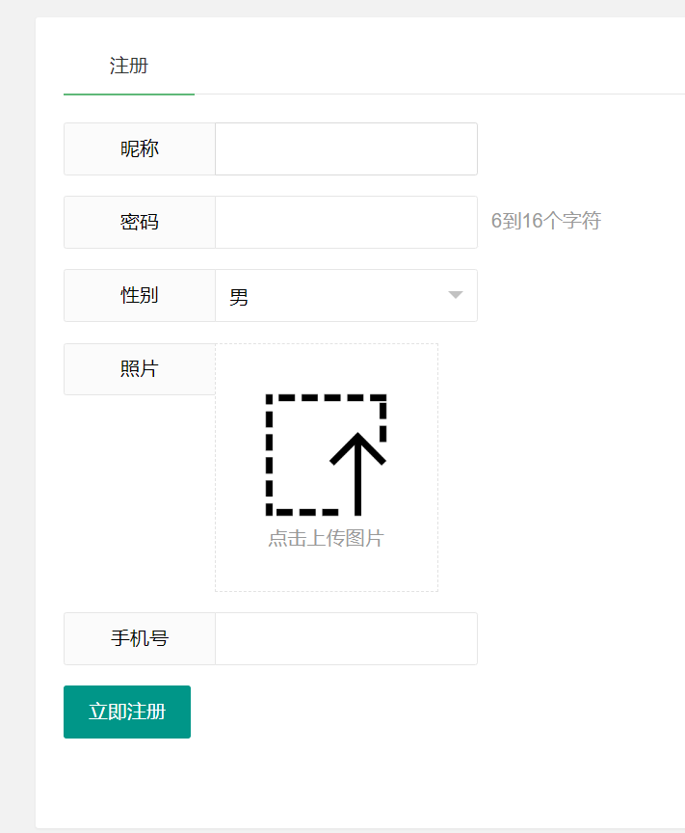This screenshot has height=833, width=685.
Task: Click the 密码 field label
Action: [x=140, y=223]
